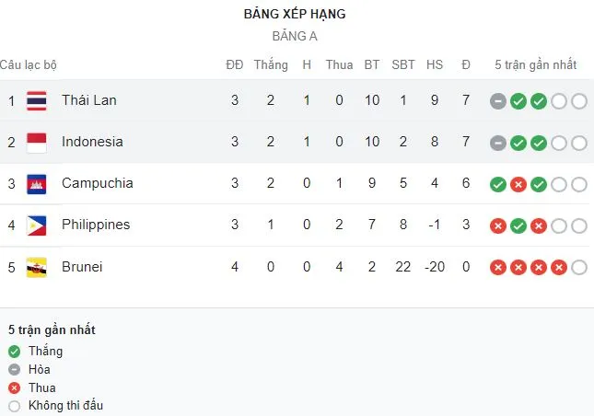
Task: Sort standings by the HS column
Action: 435,64
